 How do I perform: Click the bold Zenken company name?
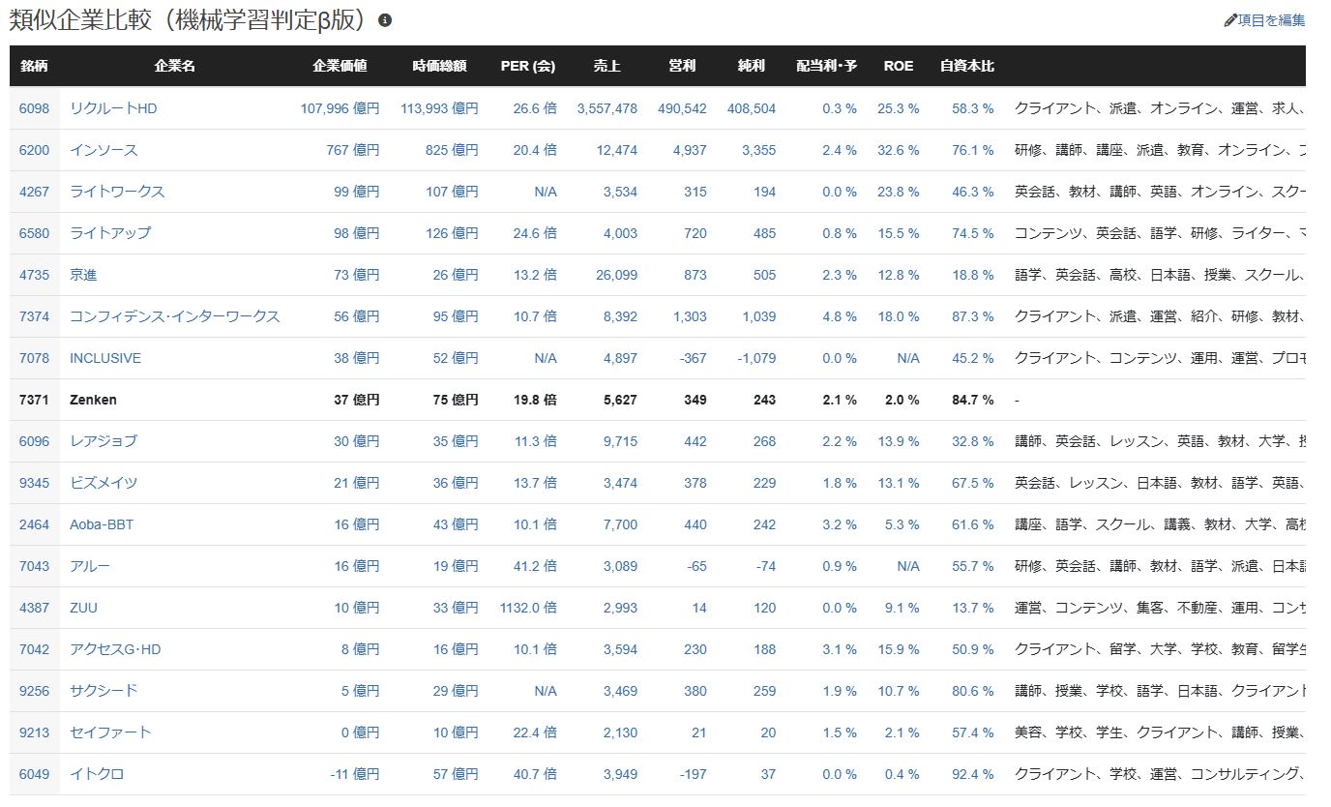93,400
